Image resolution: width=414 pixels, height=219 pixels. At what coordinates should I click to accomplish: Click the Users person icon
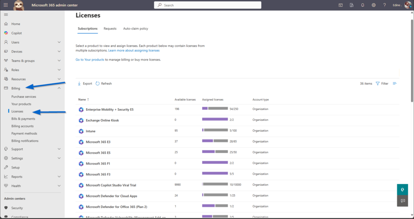tap(6, 42)
